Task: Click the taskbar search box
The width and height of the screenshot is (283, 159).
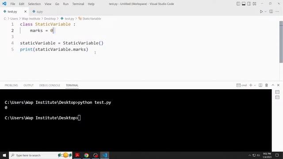Action: (41, 155)
